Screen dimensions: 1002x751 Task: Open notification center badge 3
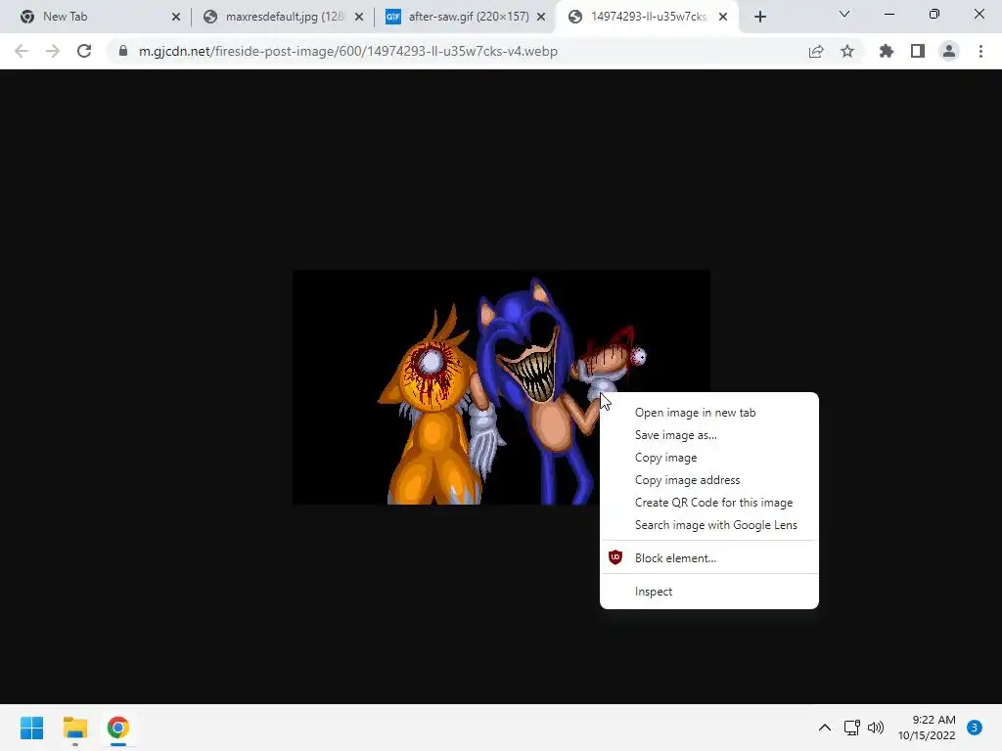tap(975, 728)
